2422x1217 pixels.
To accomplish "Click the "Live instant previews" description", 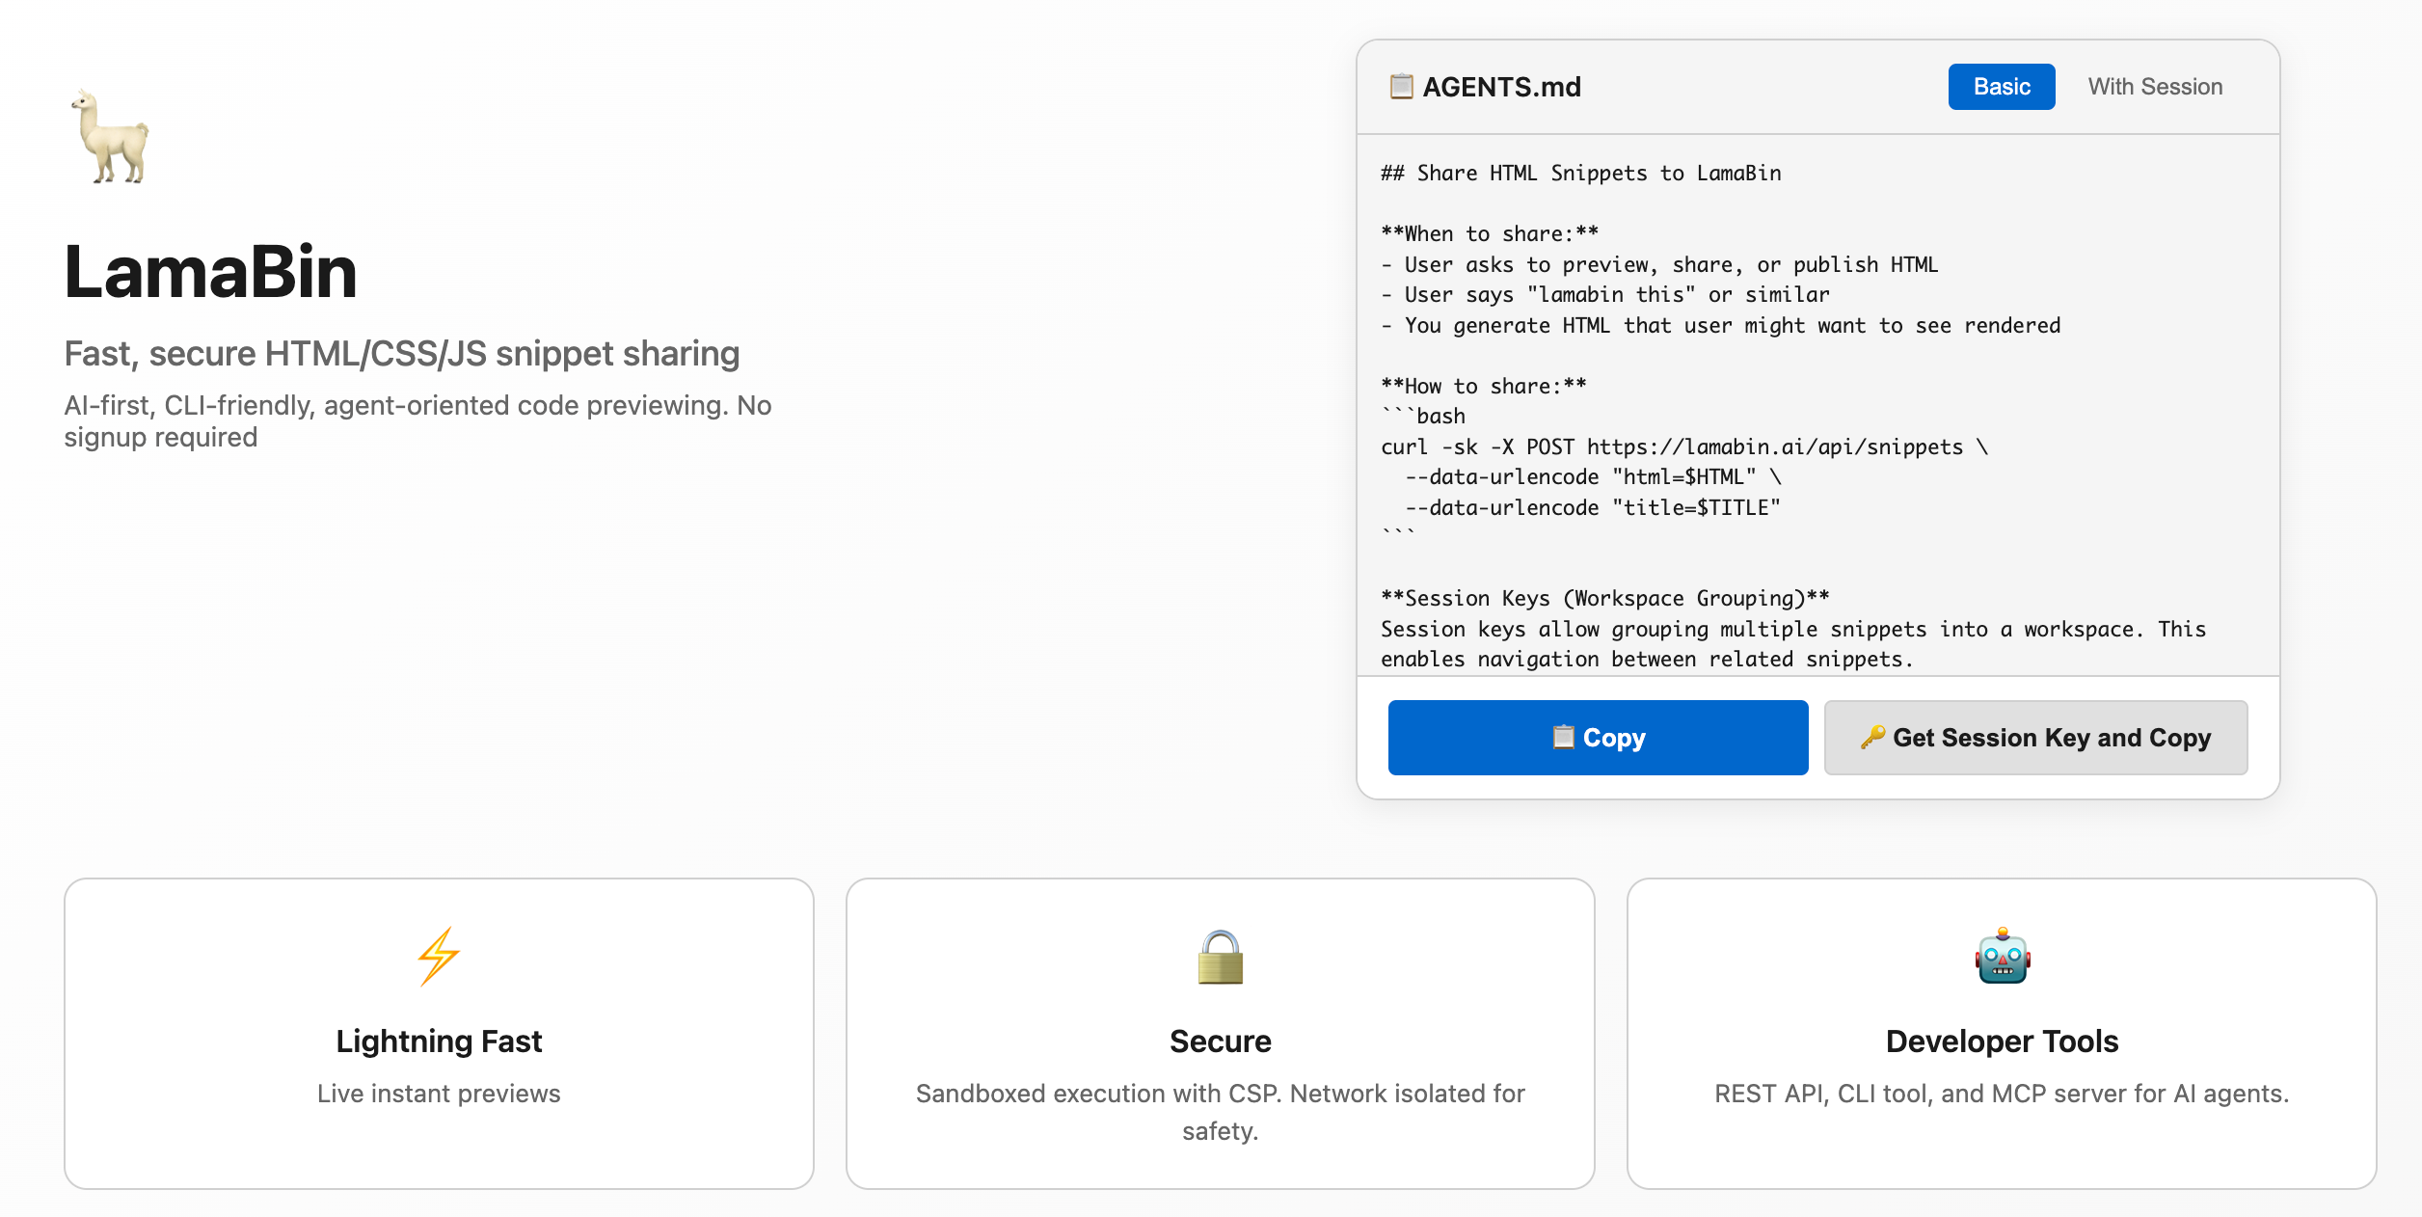I will [439, 1094].
